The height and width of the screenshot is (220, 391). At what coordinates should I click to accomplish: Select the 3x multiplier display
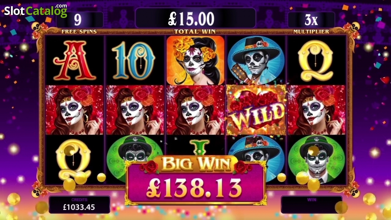coord(311,20)
